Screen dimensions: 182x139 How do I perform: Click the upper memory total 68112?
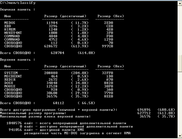pyautogui.click(x=59, y=103)
